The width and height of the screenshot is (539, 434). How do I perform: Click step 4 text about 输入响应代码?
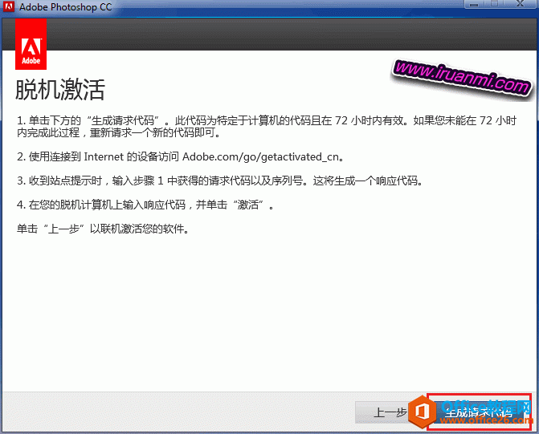pos(145,205)
